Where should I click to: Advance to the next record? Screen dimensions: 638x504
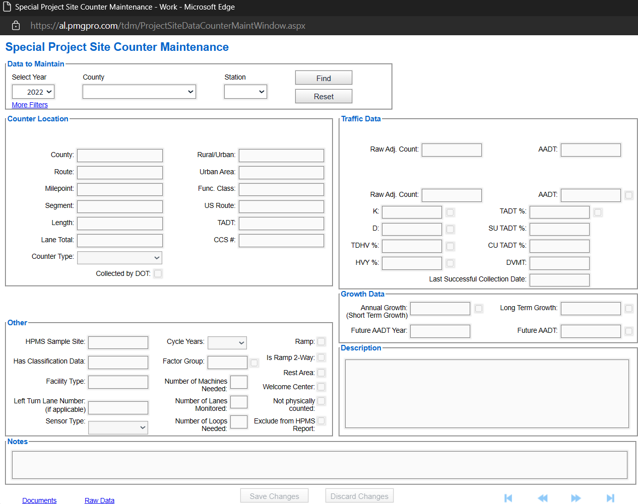(x=576, y=498)
